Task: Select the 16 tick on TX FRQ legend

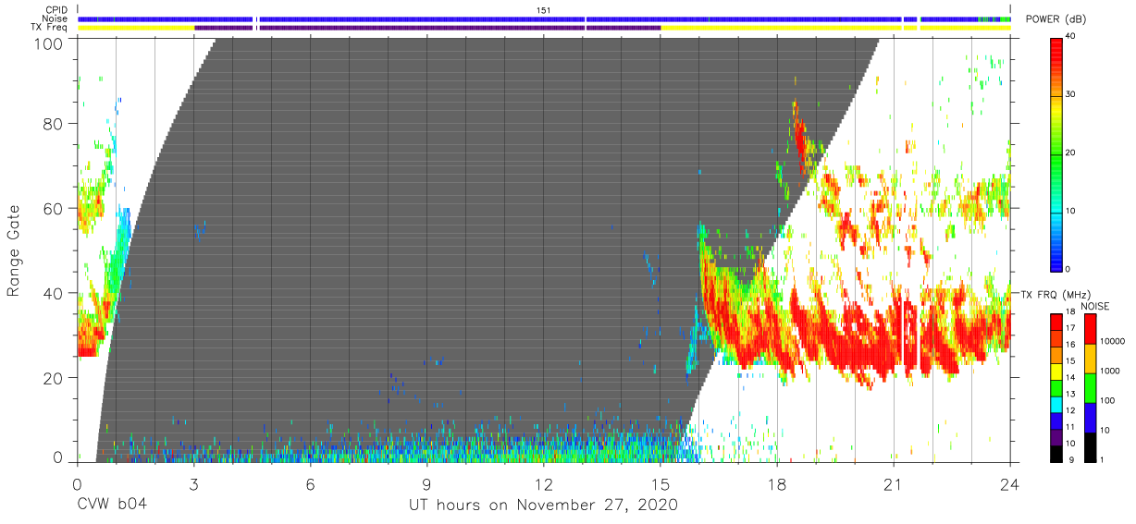Action: pyautogui.click(x=1072, y=344)
